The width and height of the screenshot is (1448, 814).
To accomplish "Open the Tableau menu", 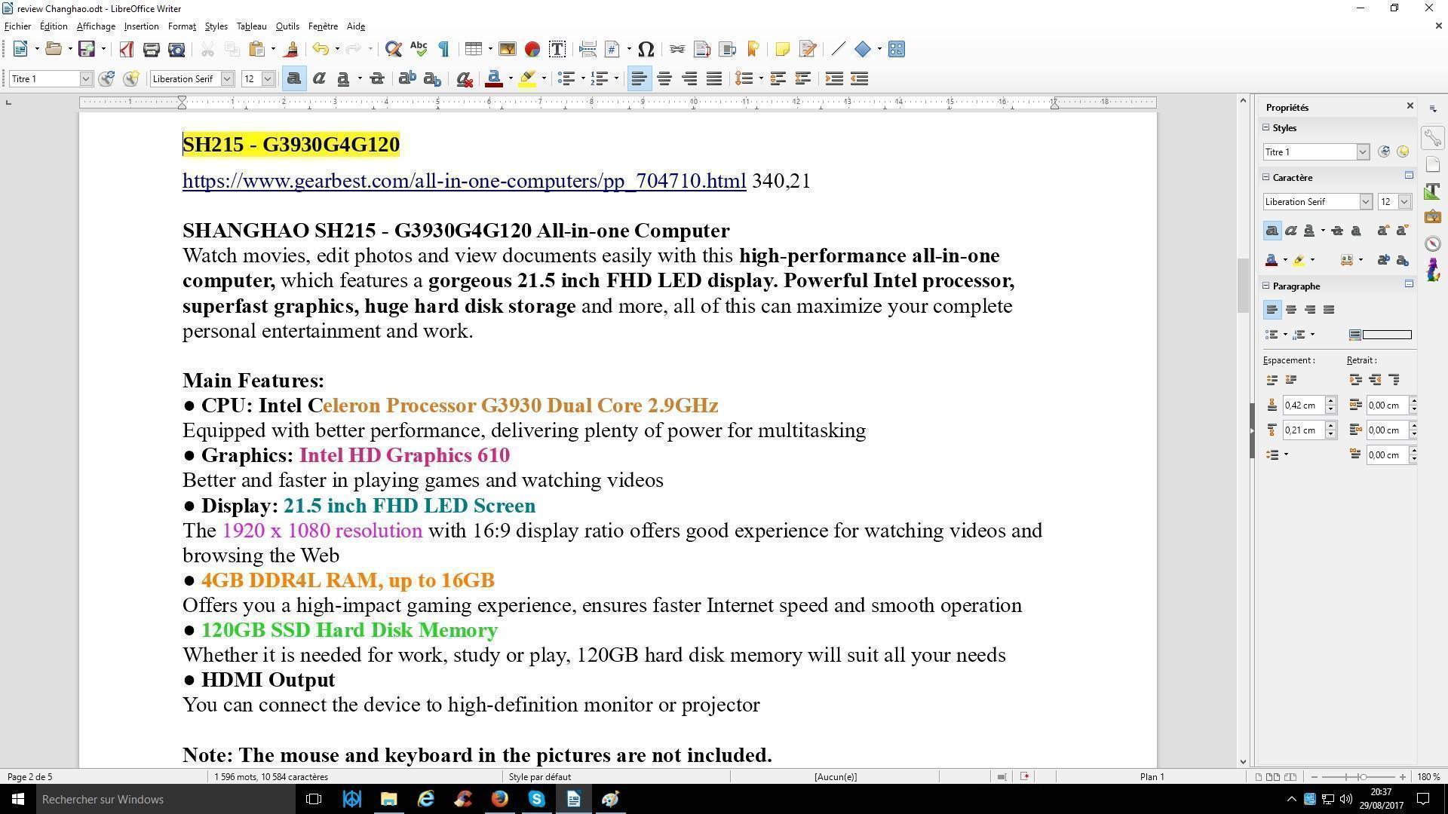I will (251, 26).
